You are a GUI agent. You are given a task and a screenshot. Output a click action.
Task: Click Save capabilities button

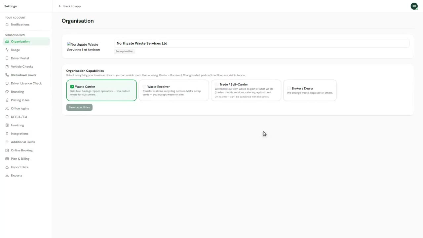click(79, 107)
